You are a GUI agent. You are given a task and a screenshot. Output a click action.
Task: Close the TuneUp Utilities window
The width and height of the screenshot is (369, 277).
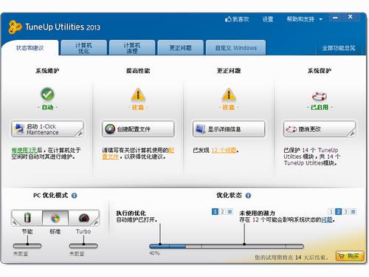point(351,17)
